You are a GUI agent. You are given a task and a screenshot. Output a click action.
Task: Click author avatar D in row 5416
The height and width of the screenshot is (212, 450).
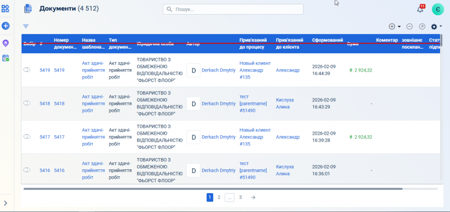(x=193, y=170)
